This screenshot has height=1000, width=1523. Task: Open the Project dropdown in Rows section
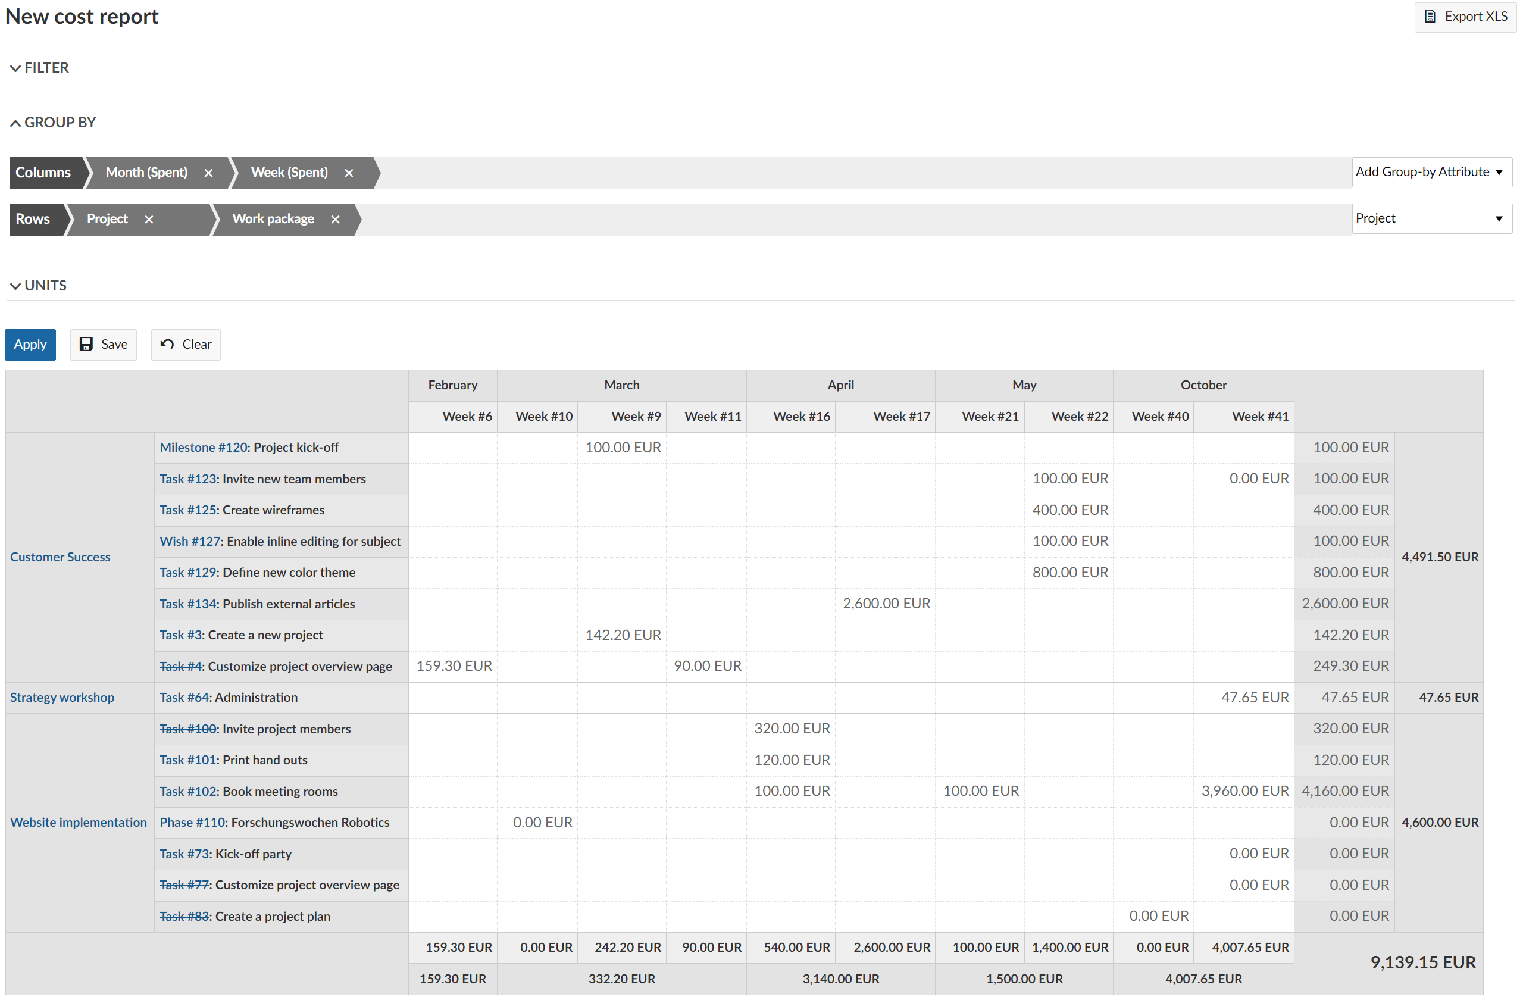click(x=1428, y=219)
